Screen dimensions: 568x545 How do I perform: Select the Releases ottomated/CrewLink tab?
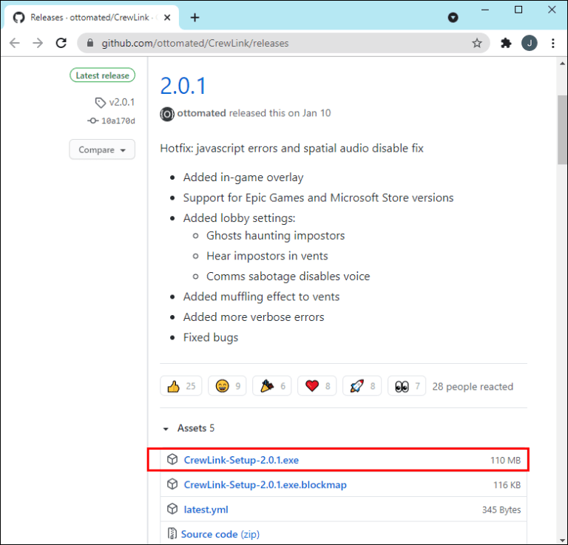(x=90, y=18)
